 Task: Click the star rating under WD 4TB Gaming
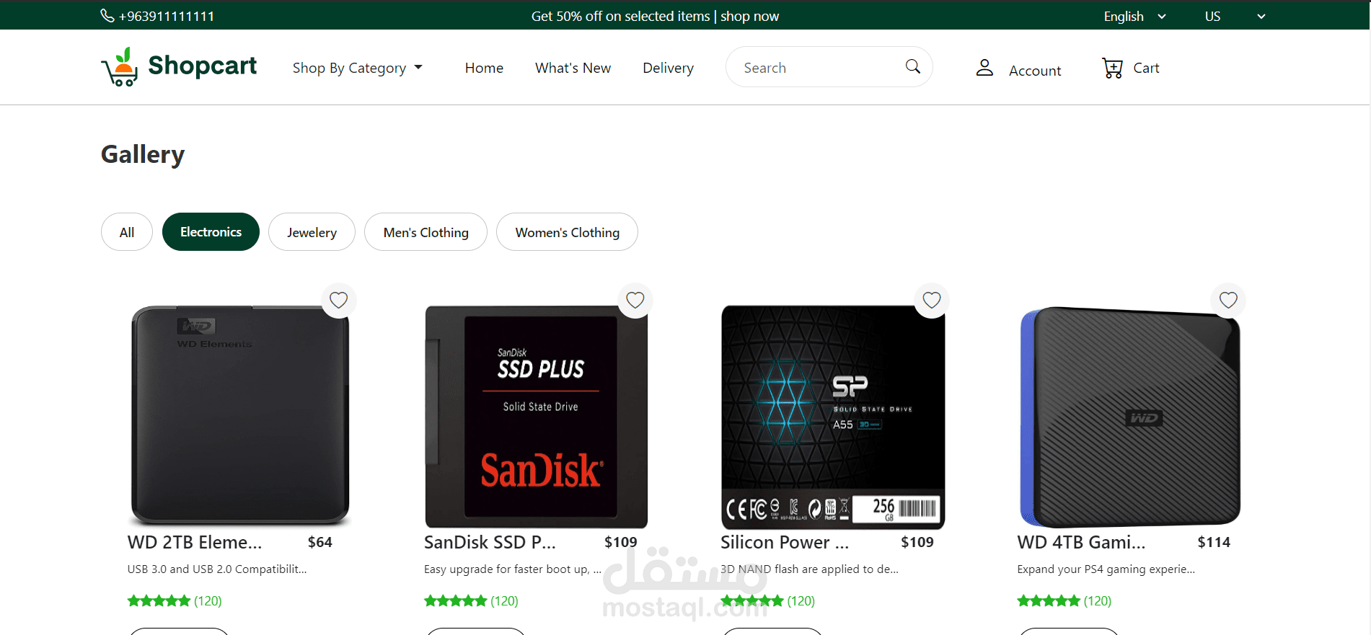pos(1049,600)
